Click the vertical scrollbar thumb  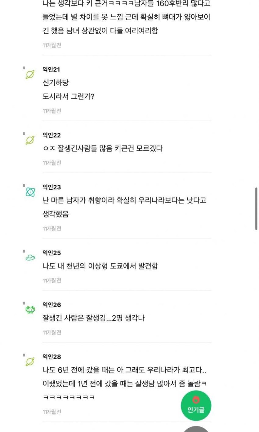(257, 208)
